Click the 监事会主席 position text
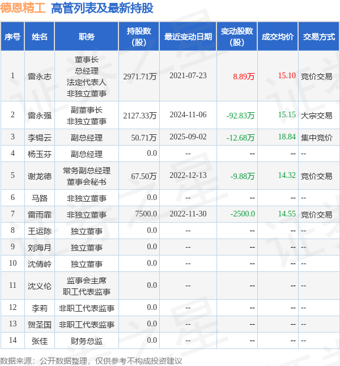This screenshot has width=340, height=366. click(x=87, y=280)
